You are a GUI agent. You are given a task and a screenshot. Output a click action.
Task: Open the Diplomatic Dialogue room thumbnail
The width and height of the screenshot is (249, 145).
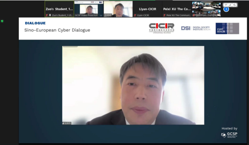pos(206,9)
